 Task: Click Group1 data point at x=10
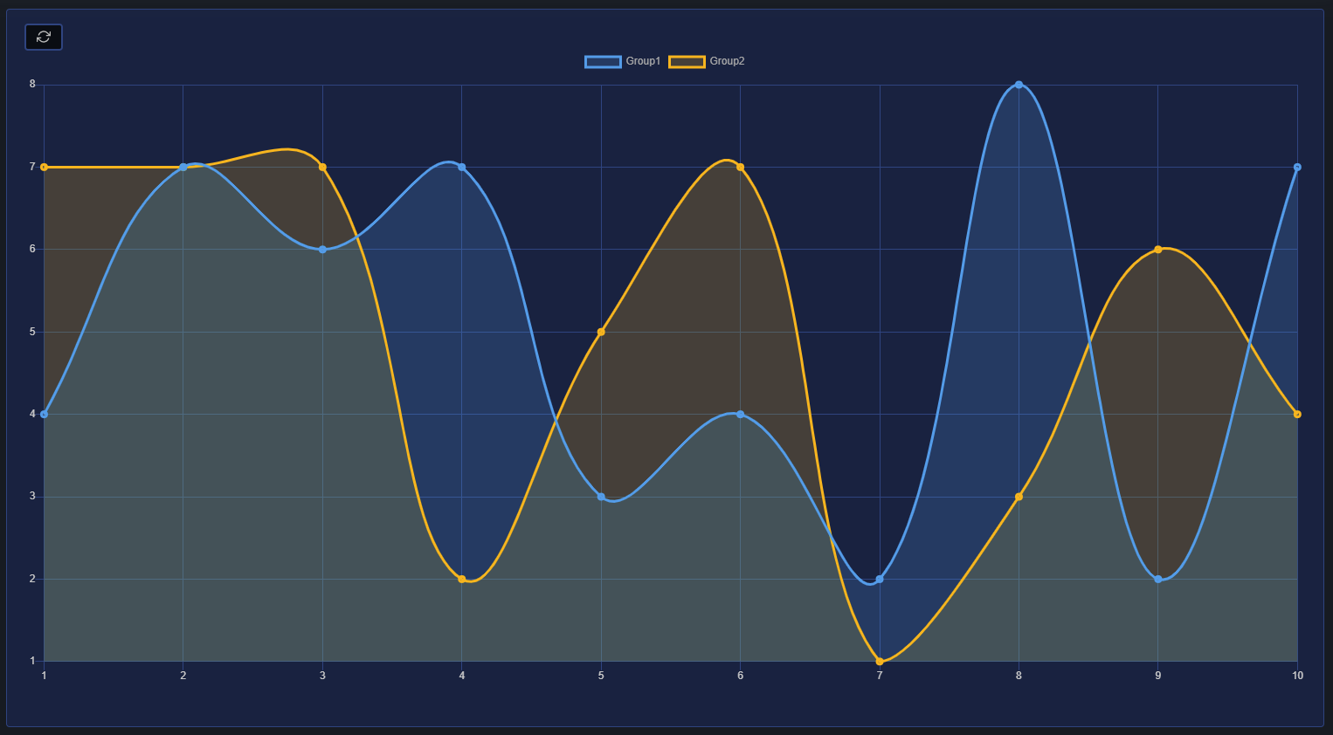1297,167
